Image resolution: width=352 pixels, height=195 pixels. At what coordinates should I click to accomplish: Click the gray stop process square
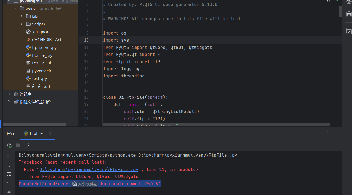click(18, 145)
